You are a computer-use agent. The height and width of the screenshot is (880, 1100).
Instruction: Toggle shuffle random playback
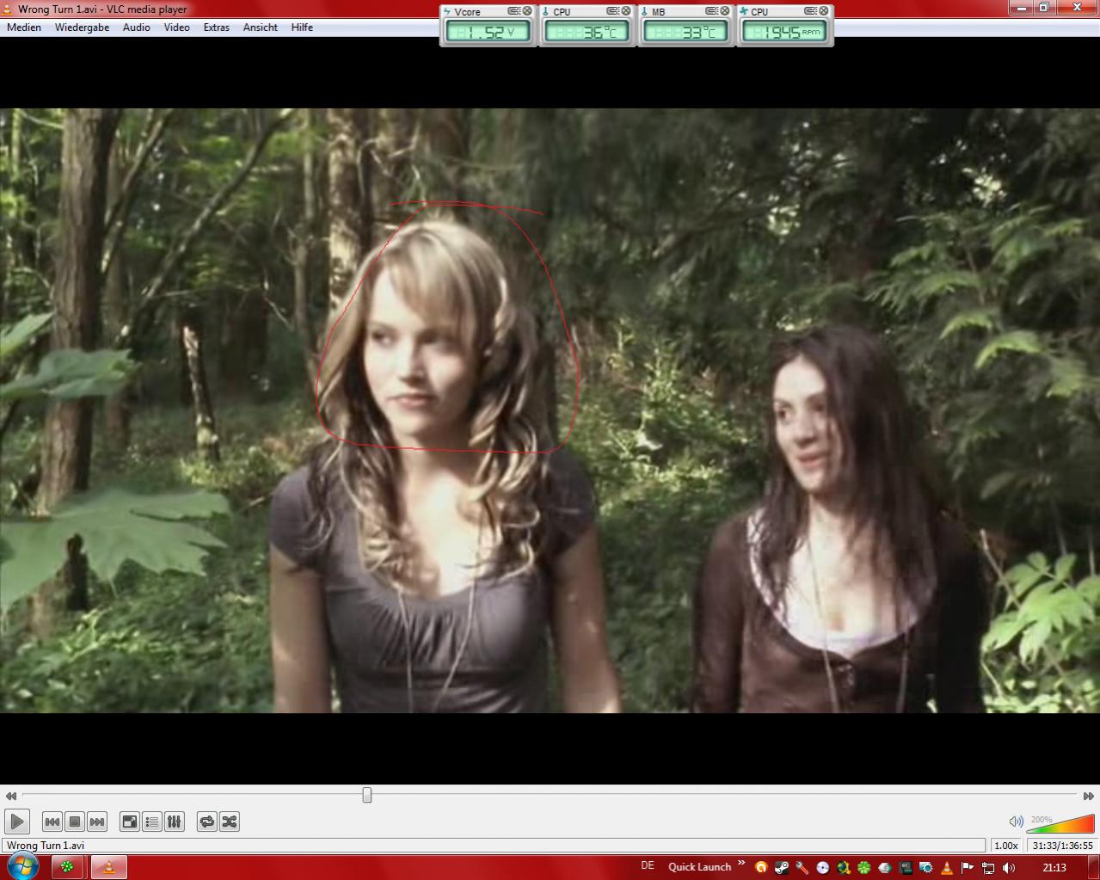230,822
